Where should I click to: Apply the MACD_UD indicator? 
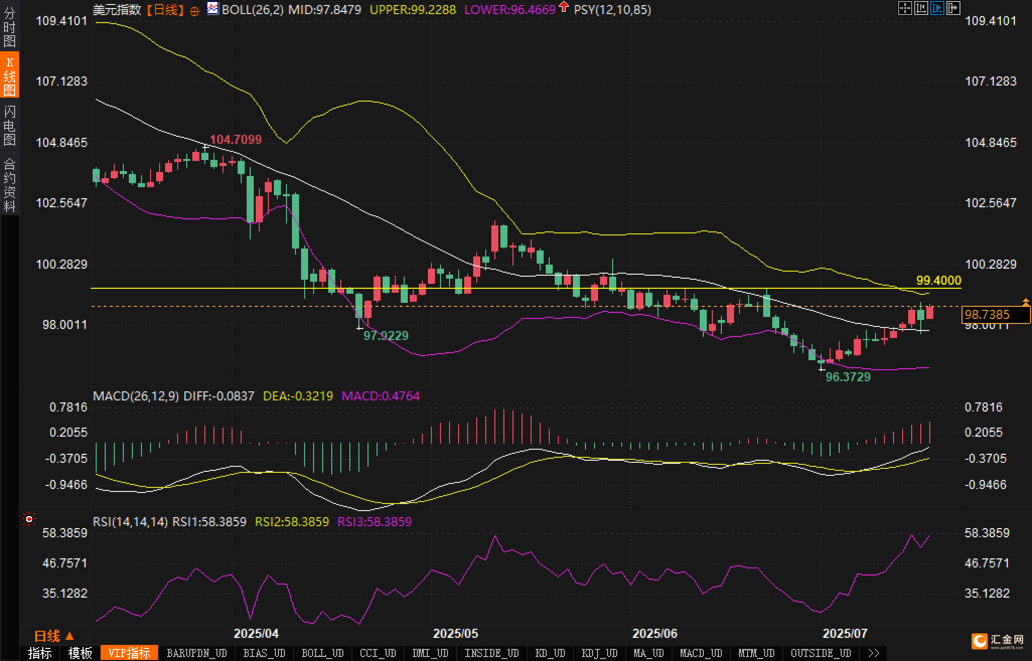tap(701, 653)
